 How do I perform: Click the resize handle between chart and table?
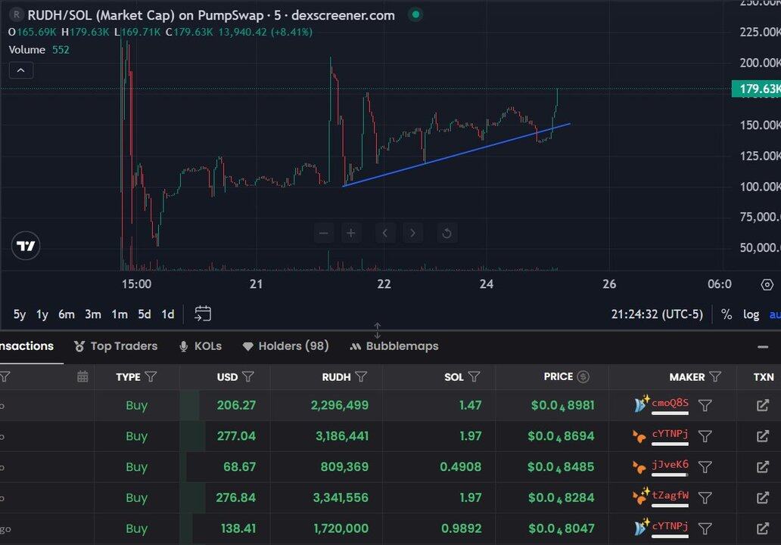378,330
